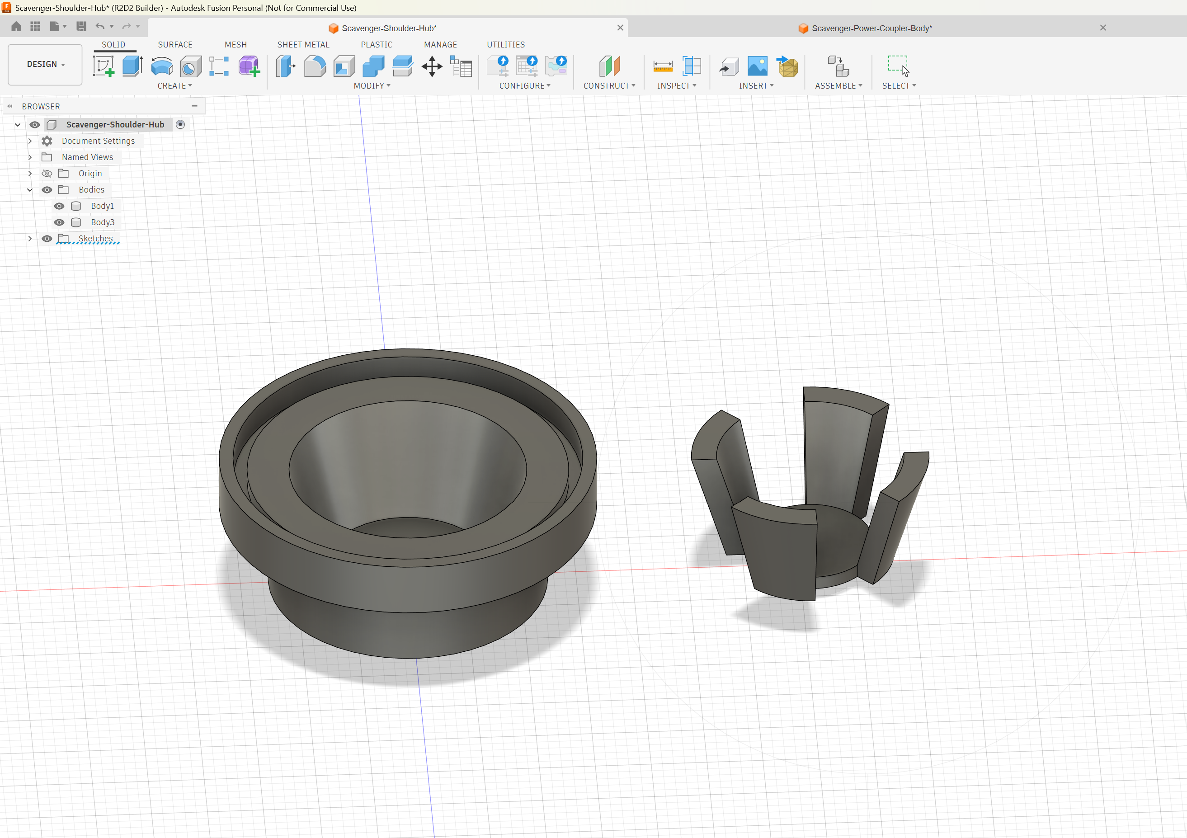Expand Document Settings in browser
The width and height of the screenshot is (1187, 838).
tap(30, 141)
